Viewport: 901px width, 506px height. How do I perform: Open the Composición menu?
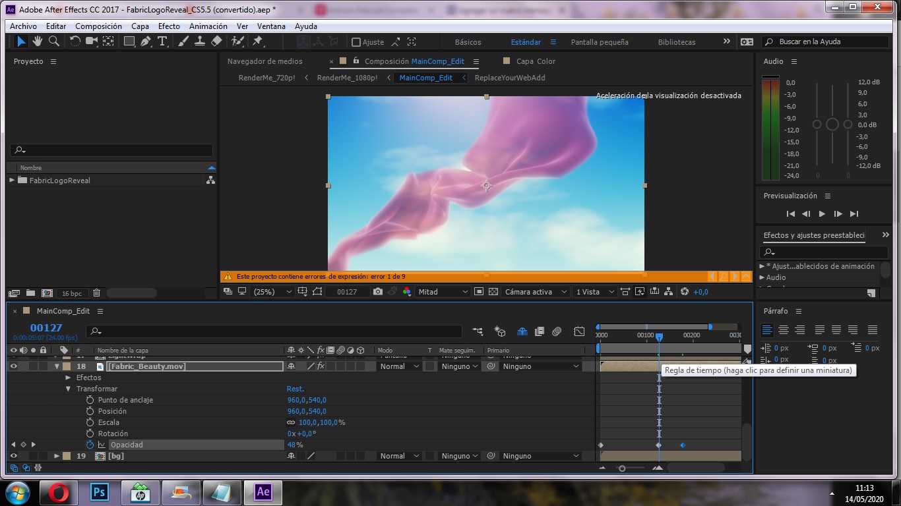98,26
